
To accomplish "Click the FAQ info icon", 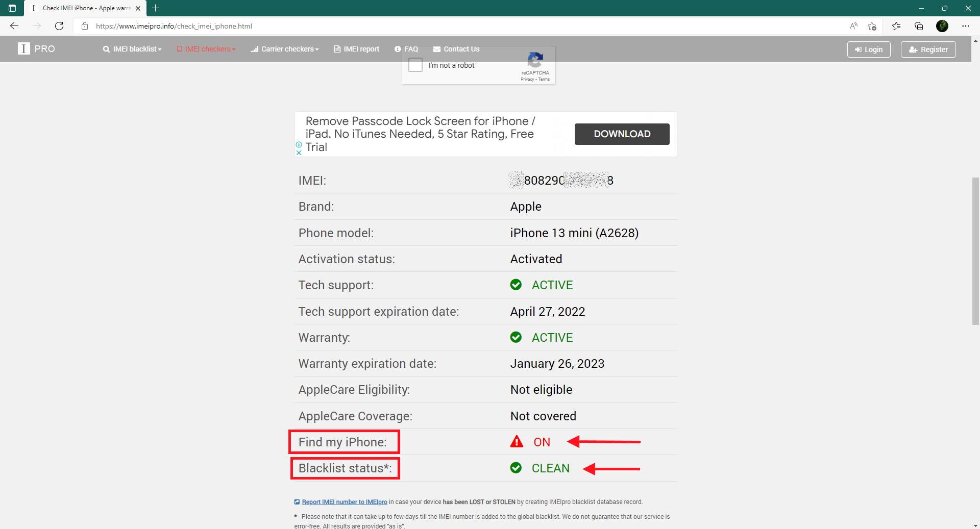I will point(399,49).
